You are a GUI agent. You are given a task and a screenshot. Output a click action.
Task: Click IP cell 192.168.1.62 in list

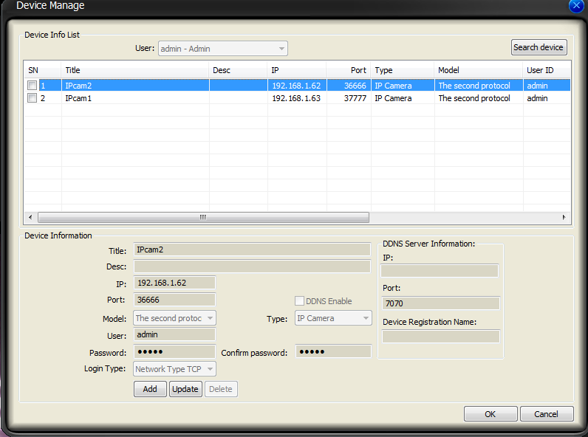(x=297, y=86)
